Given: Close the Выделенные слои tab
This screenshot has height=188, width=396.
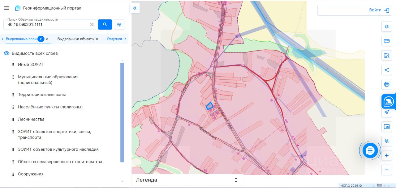Looking at the screenshot, I should [47, 39].
